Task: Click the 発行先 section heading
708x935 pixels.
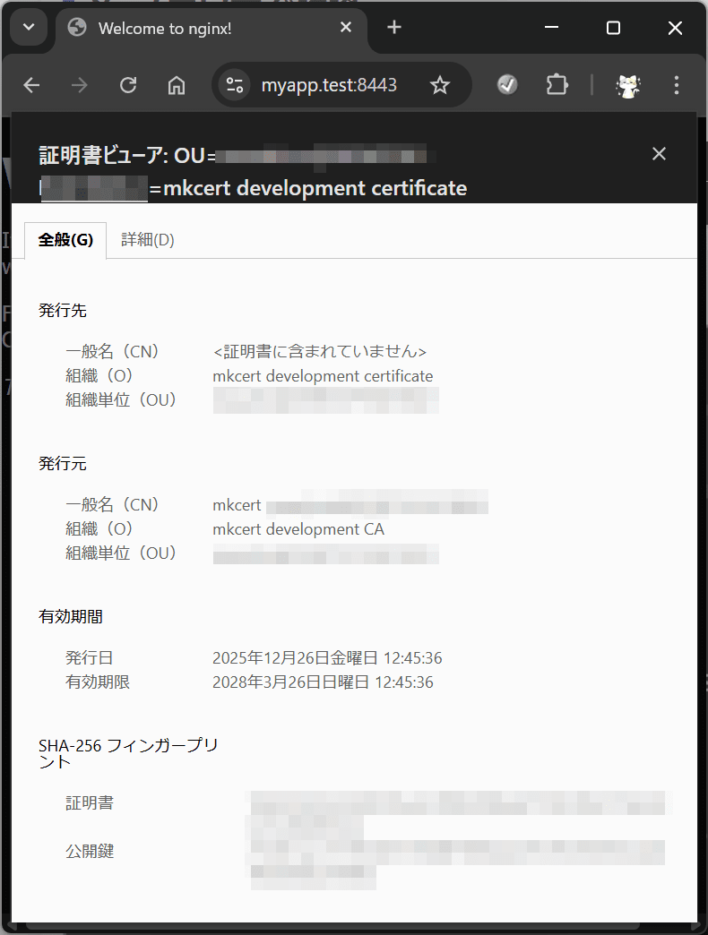Action: tap(63, 311)
